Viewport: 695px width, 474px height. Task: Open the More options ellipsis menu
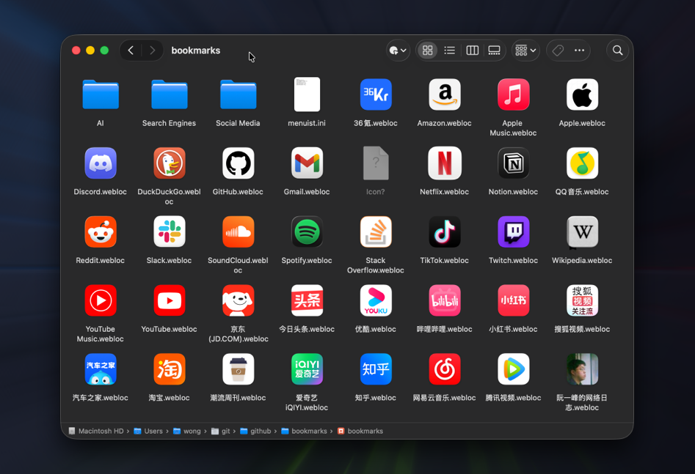[579, 50]
